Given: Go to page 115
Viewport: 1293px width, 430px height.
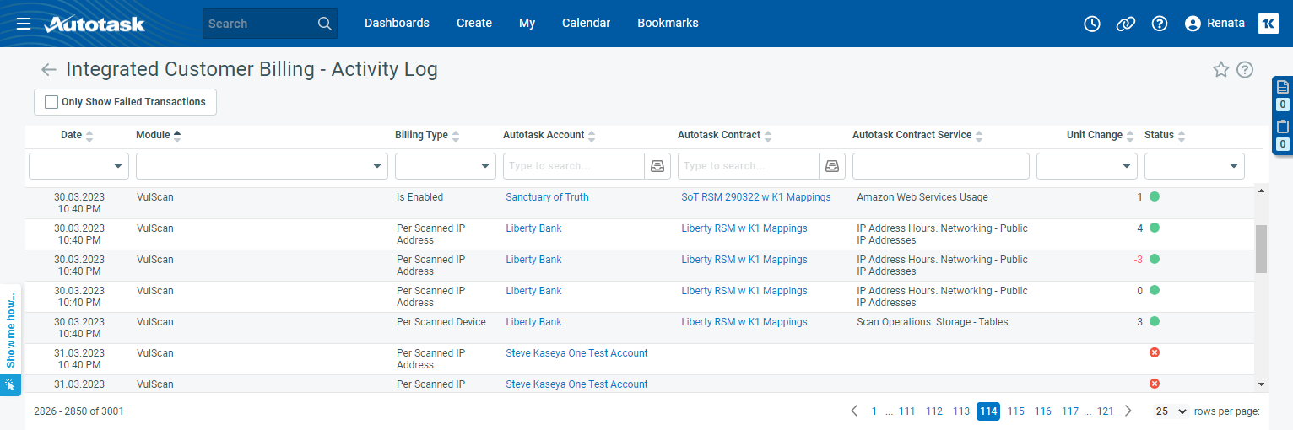Looking at the screenshot, I should click(x=1015, y=411).
